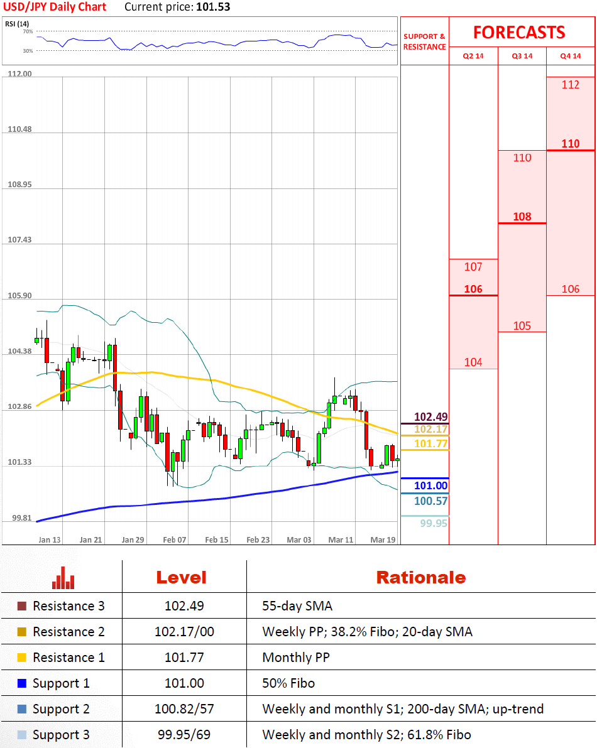Click the FORECASTS heading
This screenshot has width=597, height=748.
click(x=519, y=33)
